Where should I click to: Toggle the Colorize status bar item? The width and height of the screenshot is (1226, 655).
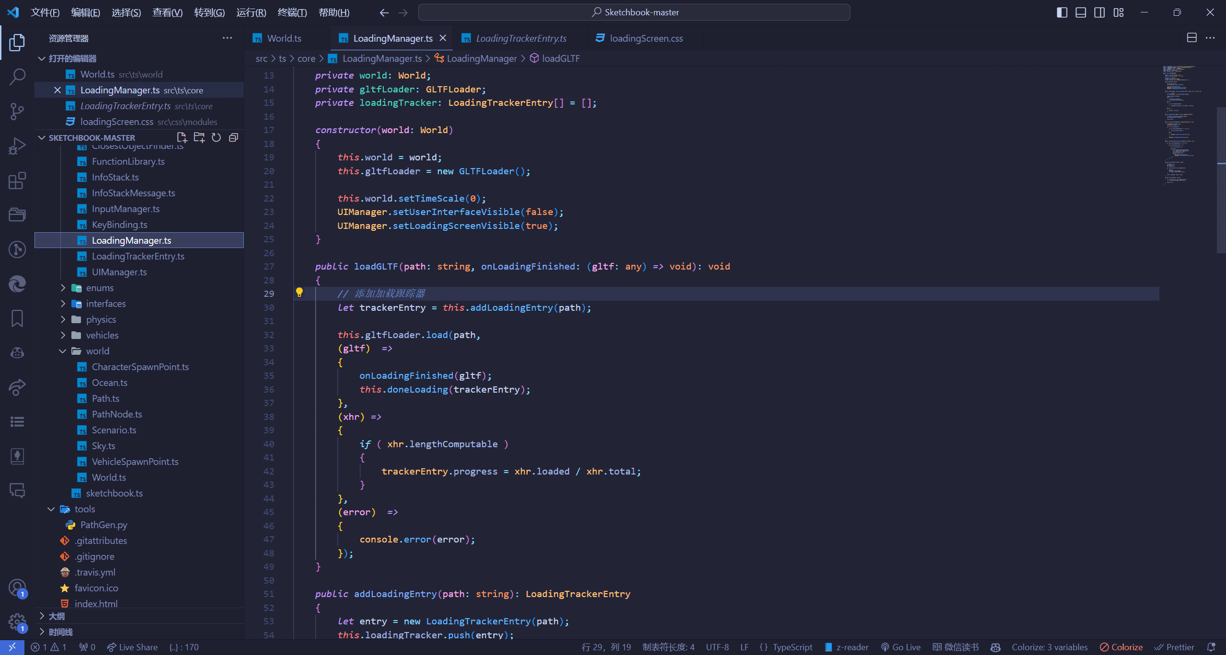1122,647
